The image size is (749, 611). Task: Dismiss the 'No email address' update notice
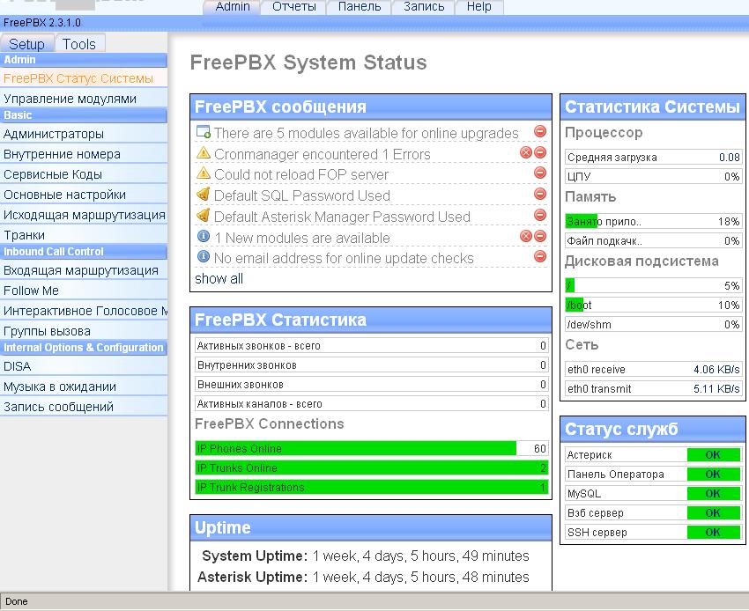pyautogui.click(x=540, y=256)
